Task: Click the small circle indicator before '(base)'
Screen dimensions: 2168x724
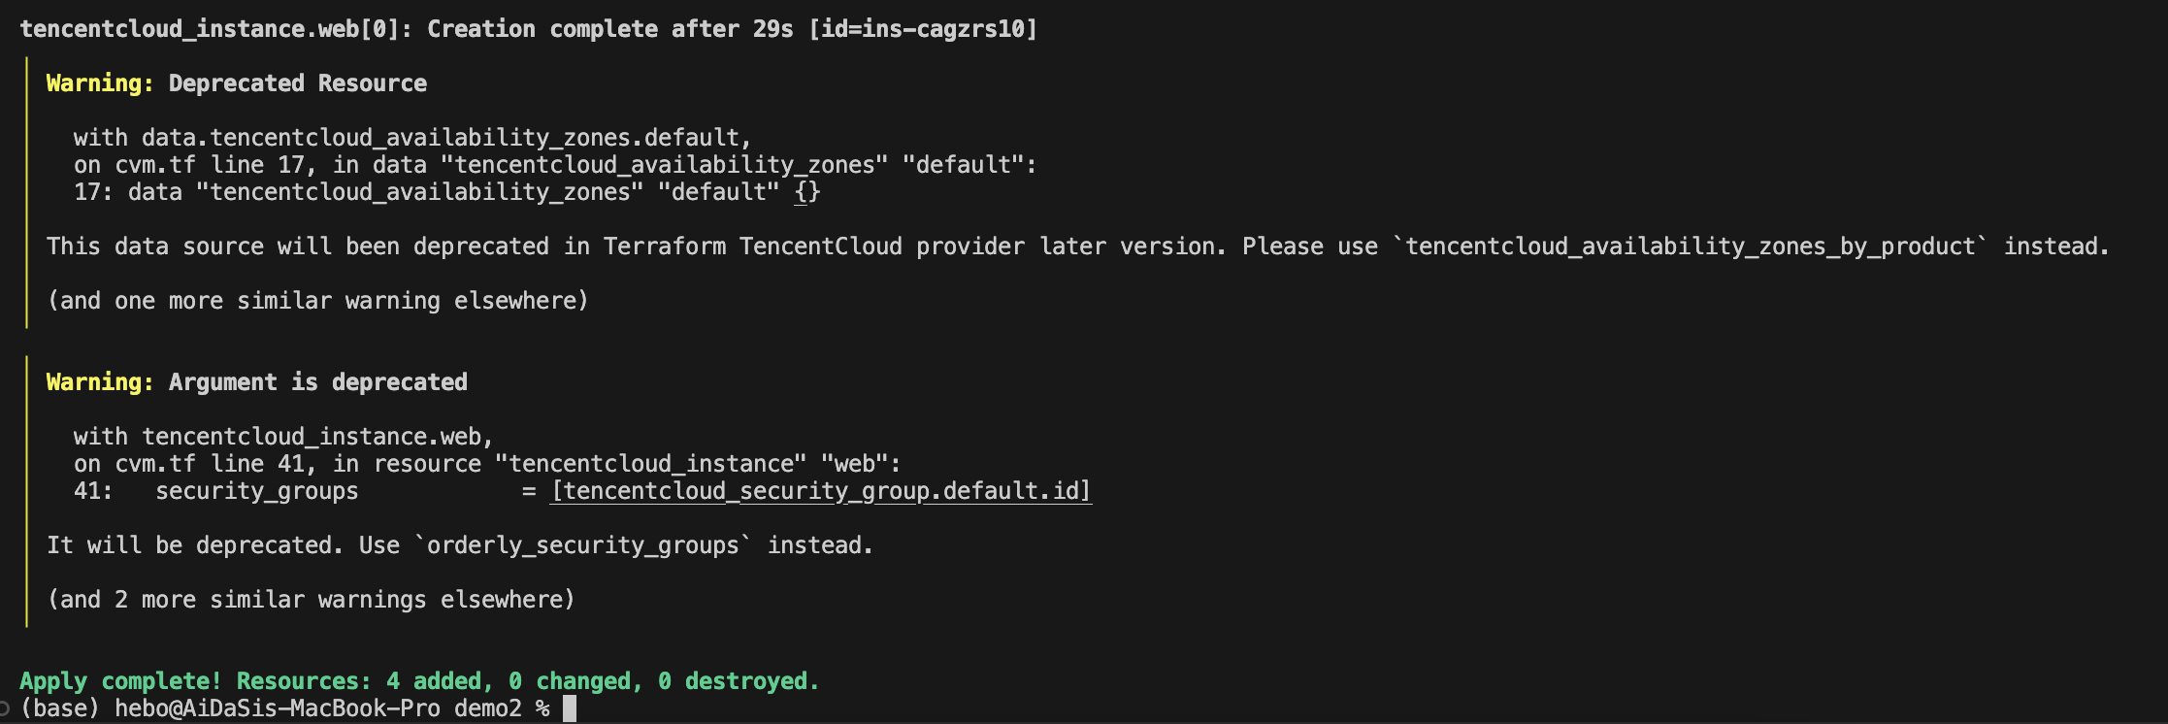Action: click(4, 709)
